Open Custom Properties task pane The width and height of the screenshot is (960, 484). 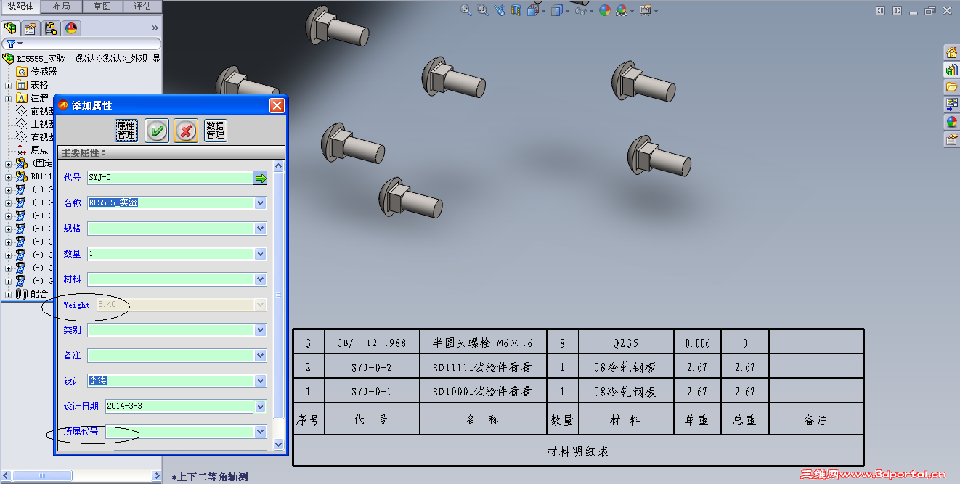(951, 139)
